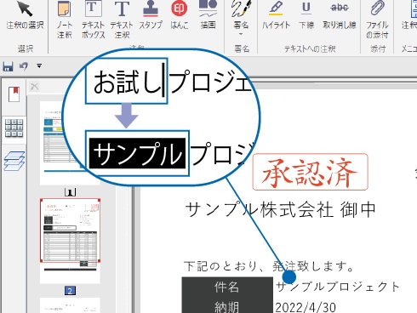Select the page 2 thumbnail

[x=70, y=230]
